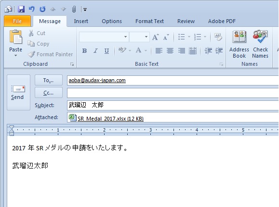This screenshot has height=207, width=279.
Task: Click the Send button
Action: 18,92
